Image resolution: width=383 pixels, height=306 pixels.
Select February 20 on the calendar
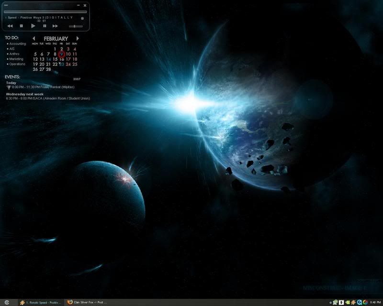click(42, 65)
